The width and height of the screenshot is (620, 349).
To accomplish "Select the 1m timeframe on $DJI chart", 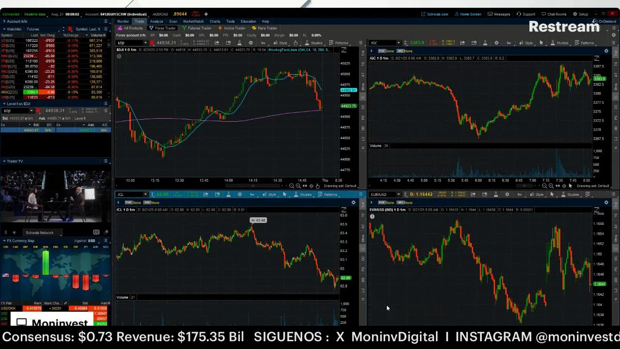I will click(263, 43).
